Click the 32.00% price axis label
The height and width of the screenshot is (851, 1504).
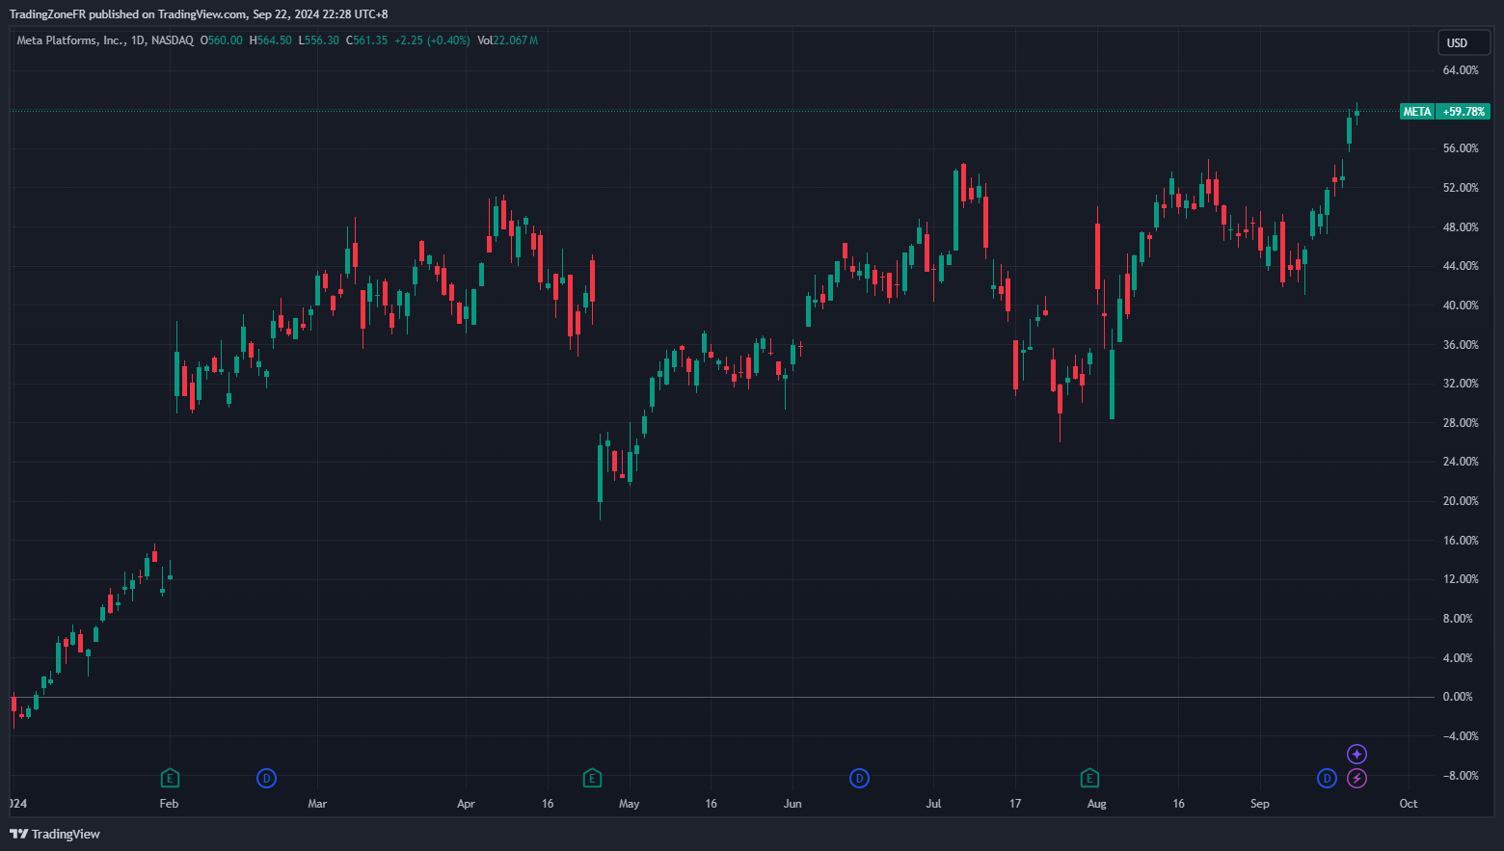pyautogui.click(x=1461, y=384)
